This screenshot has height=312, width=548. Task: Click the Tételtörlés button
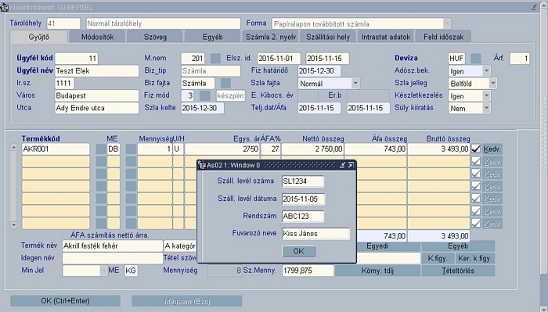coord(458,271)
